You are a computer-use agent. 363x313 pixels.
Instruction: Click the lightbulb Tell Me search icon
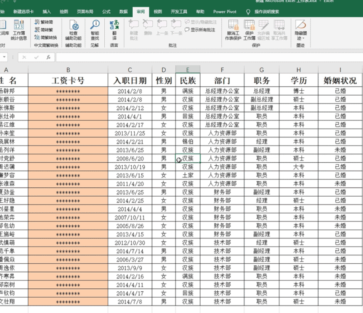point(248,12)
